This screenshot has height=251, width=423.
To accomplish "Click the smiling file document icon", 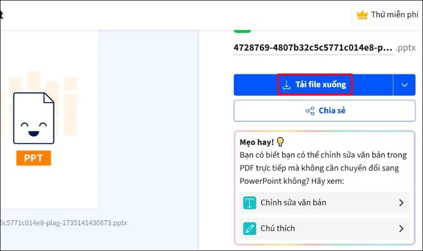I will pyautogui.click(x=33, y=118).
